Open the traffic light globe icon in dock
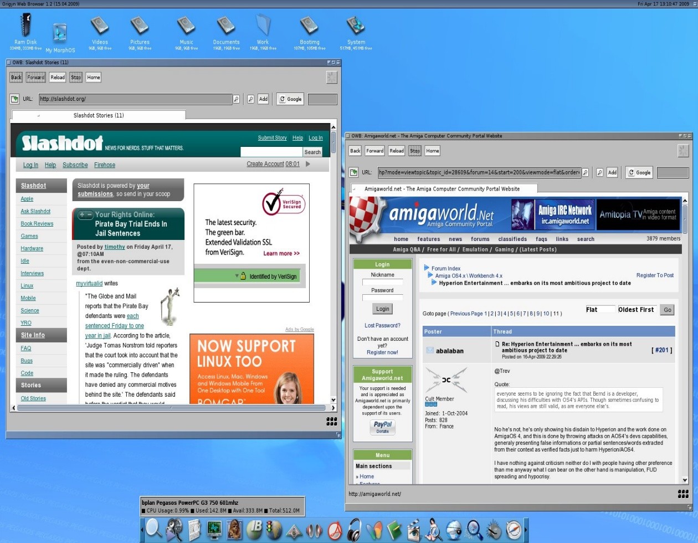The image size is (698, 543). (274, 530)
